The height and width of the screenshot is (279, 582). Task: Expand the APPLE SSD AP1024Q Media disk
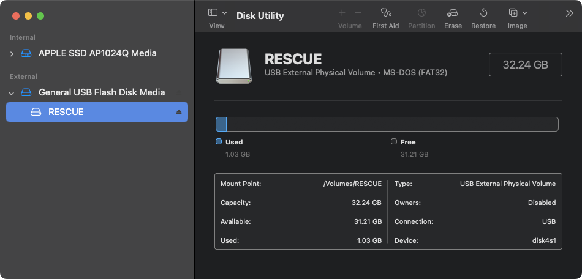(12, 54)
